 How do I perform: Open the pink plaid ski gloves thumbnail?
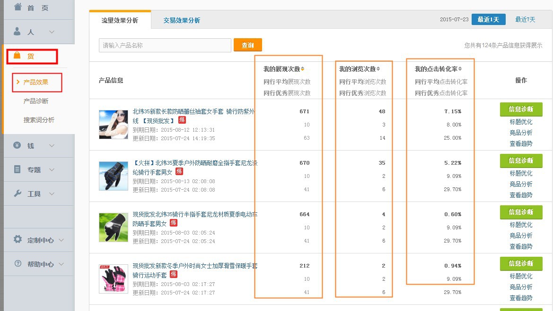pos(114,278)
